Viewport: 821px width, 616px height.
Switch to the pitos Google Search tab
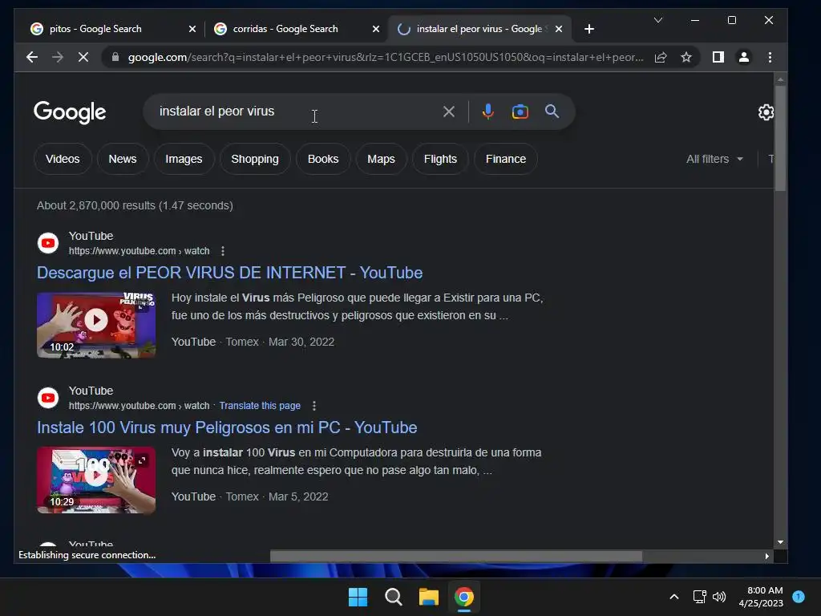[x=112, y=29]
